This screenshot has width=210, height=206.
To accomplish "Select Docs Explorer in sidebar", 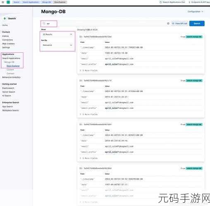I will coord(13,66).
